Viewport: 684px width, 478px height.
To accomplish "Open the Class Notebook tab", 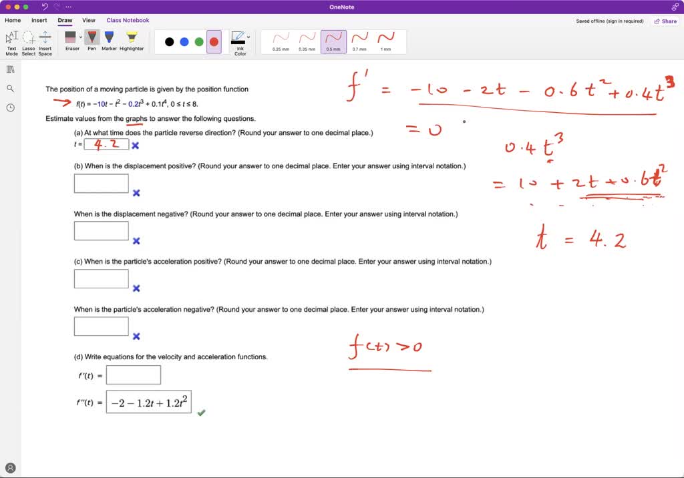I will [127, 20].
